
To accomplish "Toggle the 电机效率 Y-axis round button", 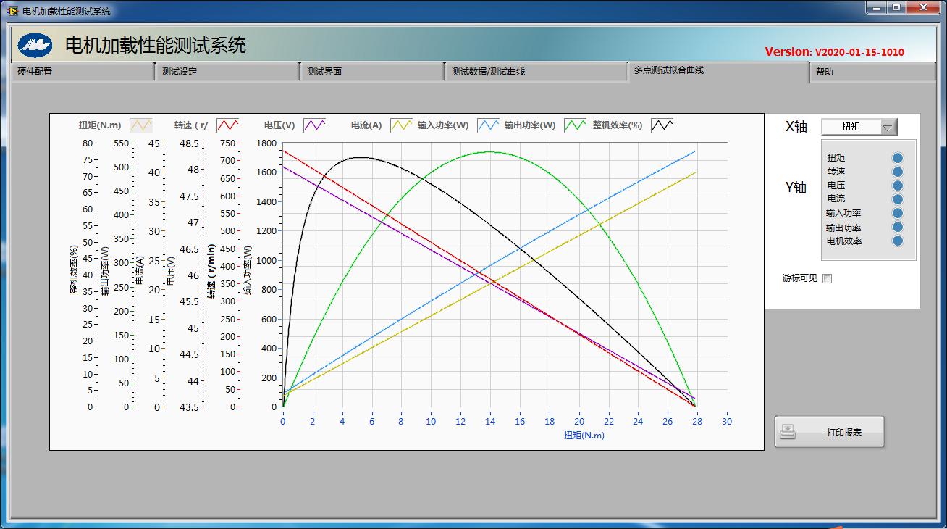I will click(x=898, y=241).
